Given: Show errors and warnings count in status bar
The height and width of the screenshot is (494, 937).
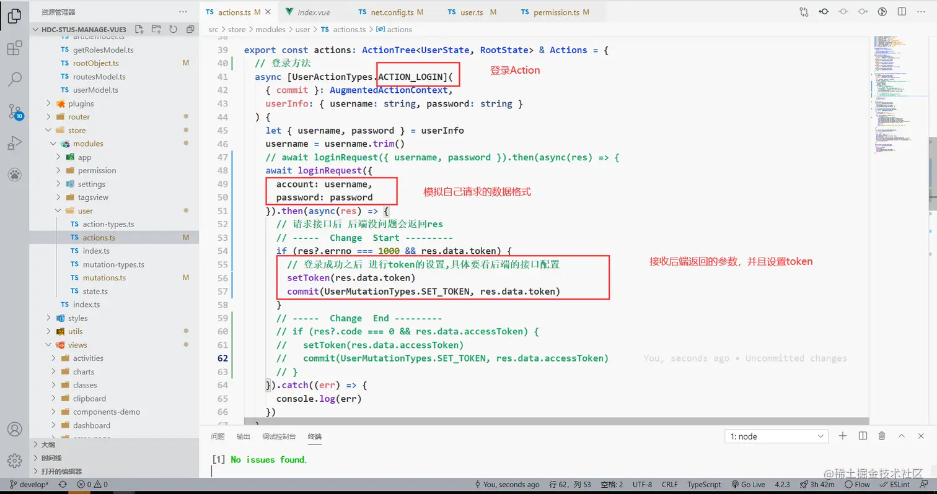Looking at the screenshot, I should 92,485.
